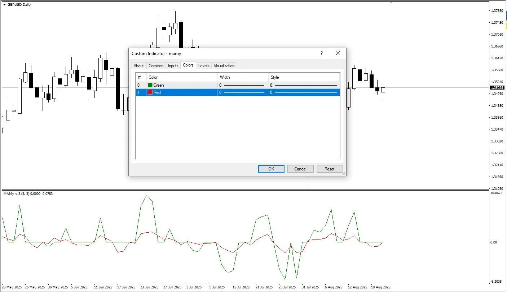Image resolution: width=507 pixels, height=292 pixels.
Task: Open the Width selector for the Red line
Action: pyautogui.click(x=242, y=92)
